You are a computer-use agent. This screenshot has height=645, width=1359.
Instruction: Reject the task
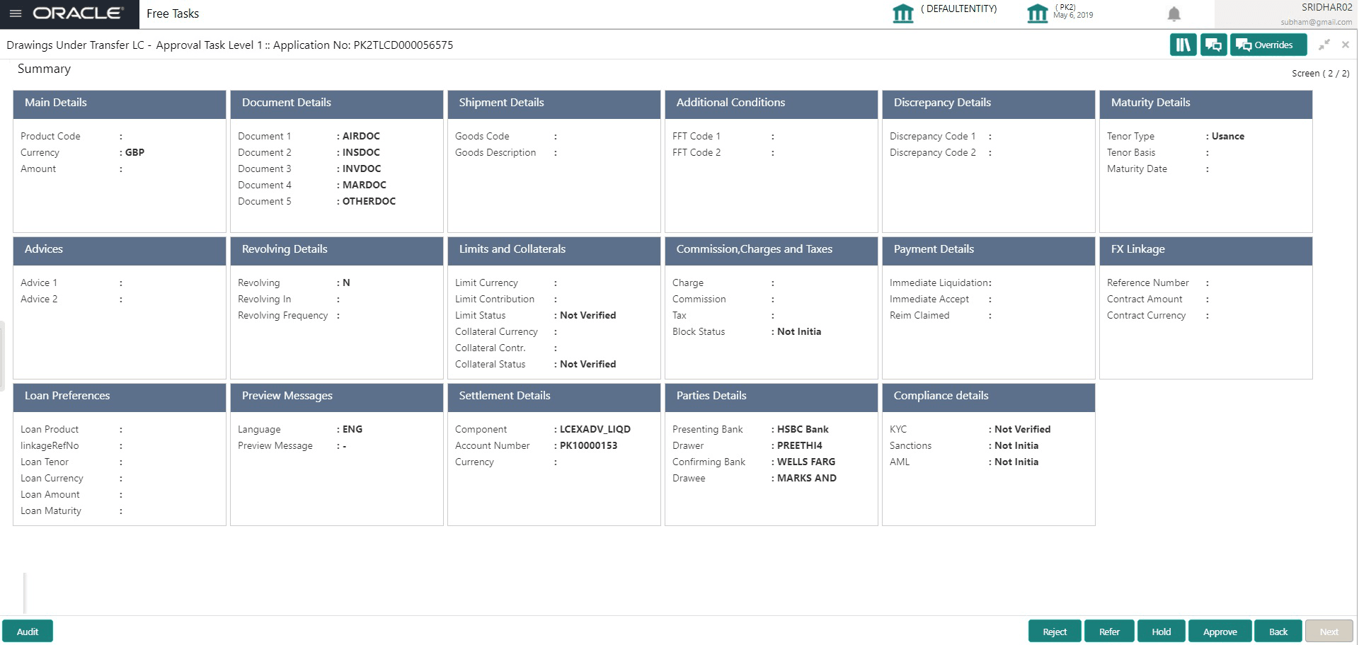[1055, 631]
